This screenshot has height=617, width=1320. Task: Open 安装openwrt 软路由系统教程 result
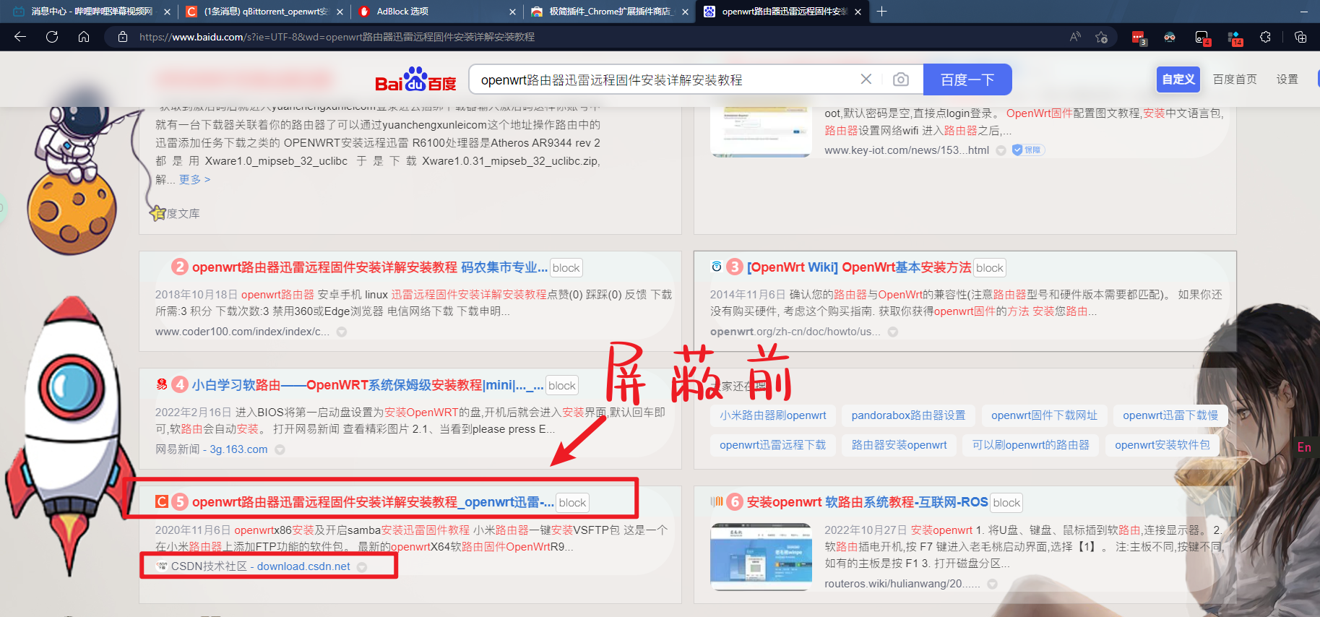[x=868, y=502]
